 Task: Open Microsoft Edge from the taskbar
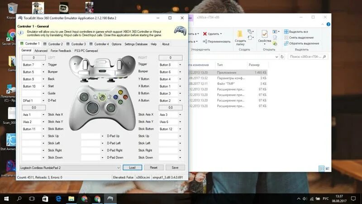(58, 199)
